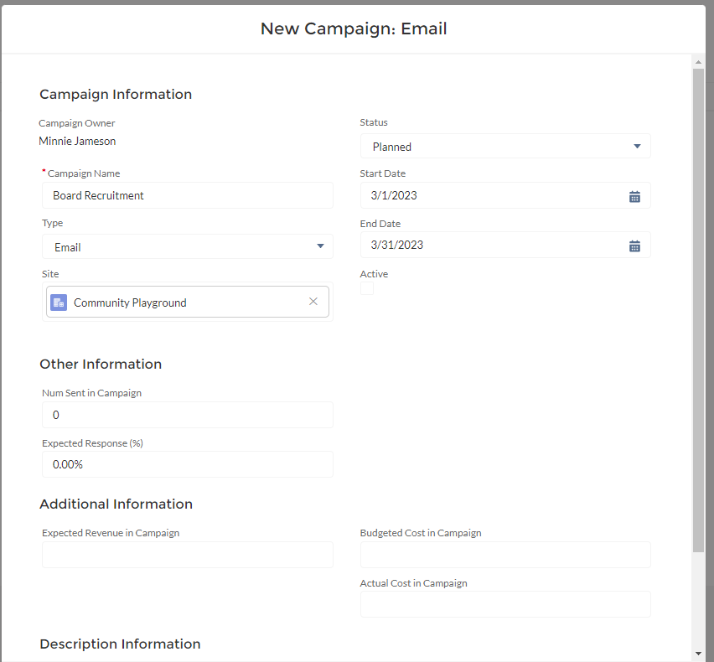Open the Start Date calendar picker
Screen dimensions: 714x662
(634, 196)
